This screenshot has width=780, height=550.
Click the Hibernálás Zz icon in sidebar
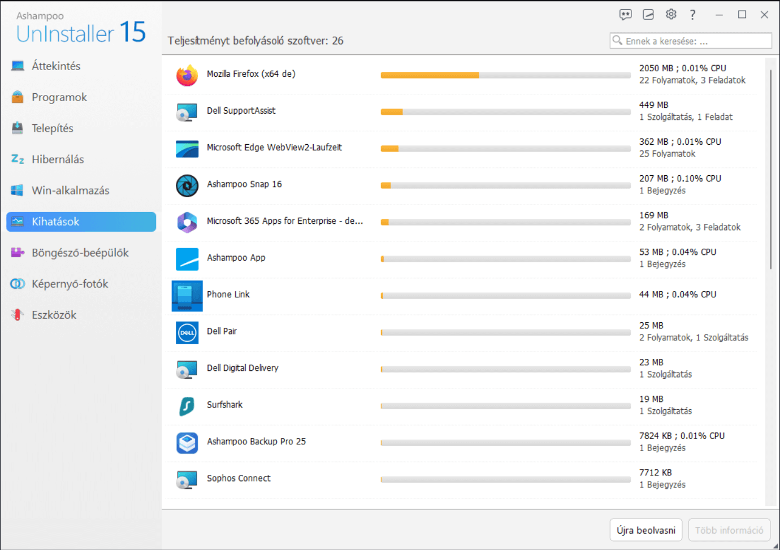(18, 159)
